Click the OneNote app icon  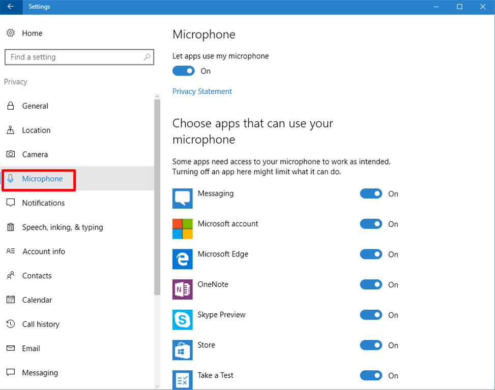183,289
